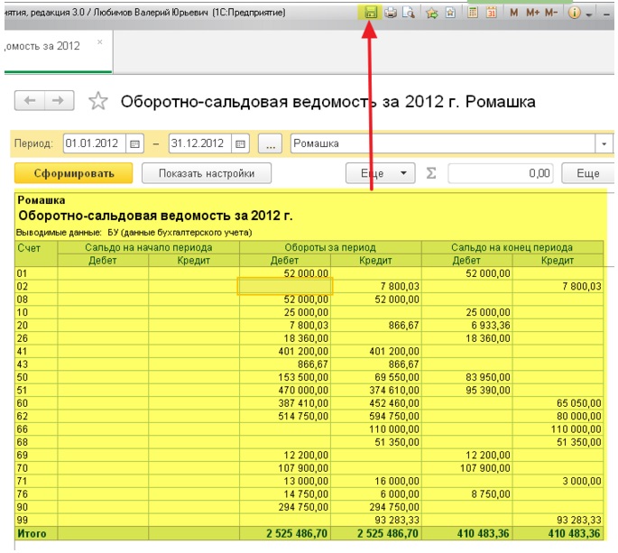This screenshot has width=618, height=553.
Task: Click Показать настройки button
Action: (207, 173)
